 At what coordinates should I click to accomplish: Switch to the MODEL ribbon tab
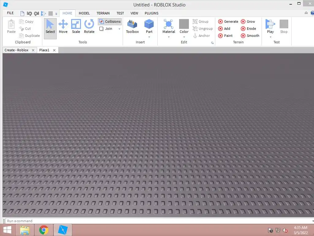pos(84,13)
